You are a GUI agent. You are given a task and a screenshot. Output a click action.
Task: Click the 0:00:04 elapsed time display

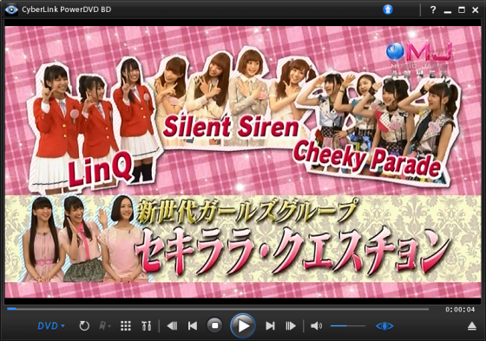tap(460, 310)
